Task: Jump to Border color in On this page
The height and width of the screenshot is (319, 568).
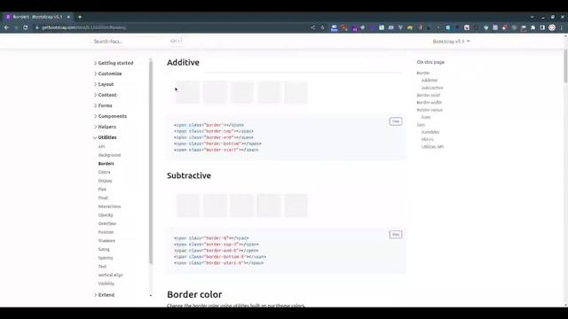Action: point(428,95)
